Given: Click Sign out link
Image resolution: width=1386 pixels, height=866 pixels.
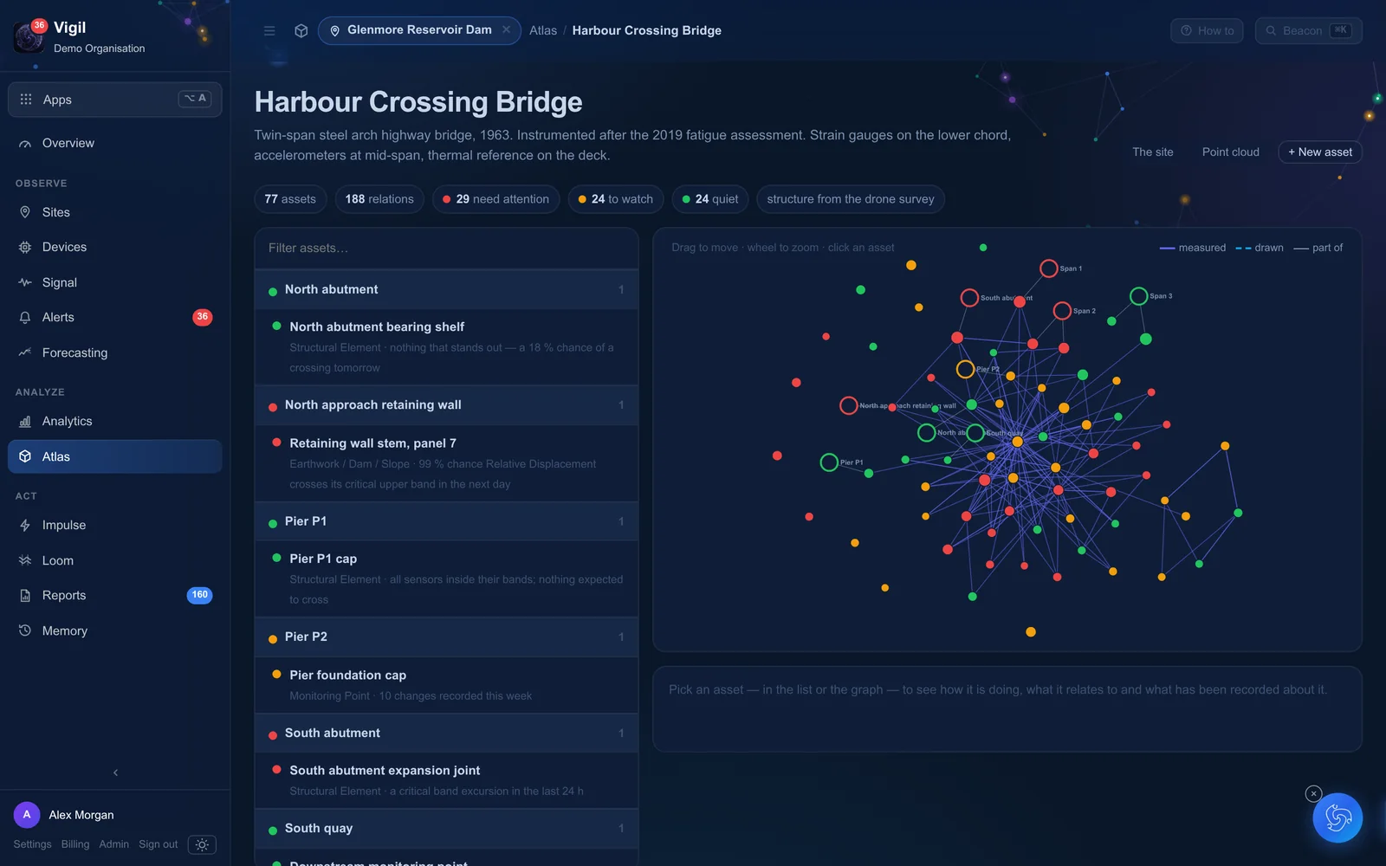Looking at the screenshot, I should coord(158,844).
